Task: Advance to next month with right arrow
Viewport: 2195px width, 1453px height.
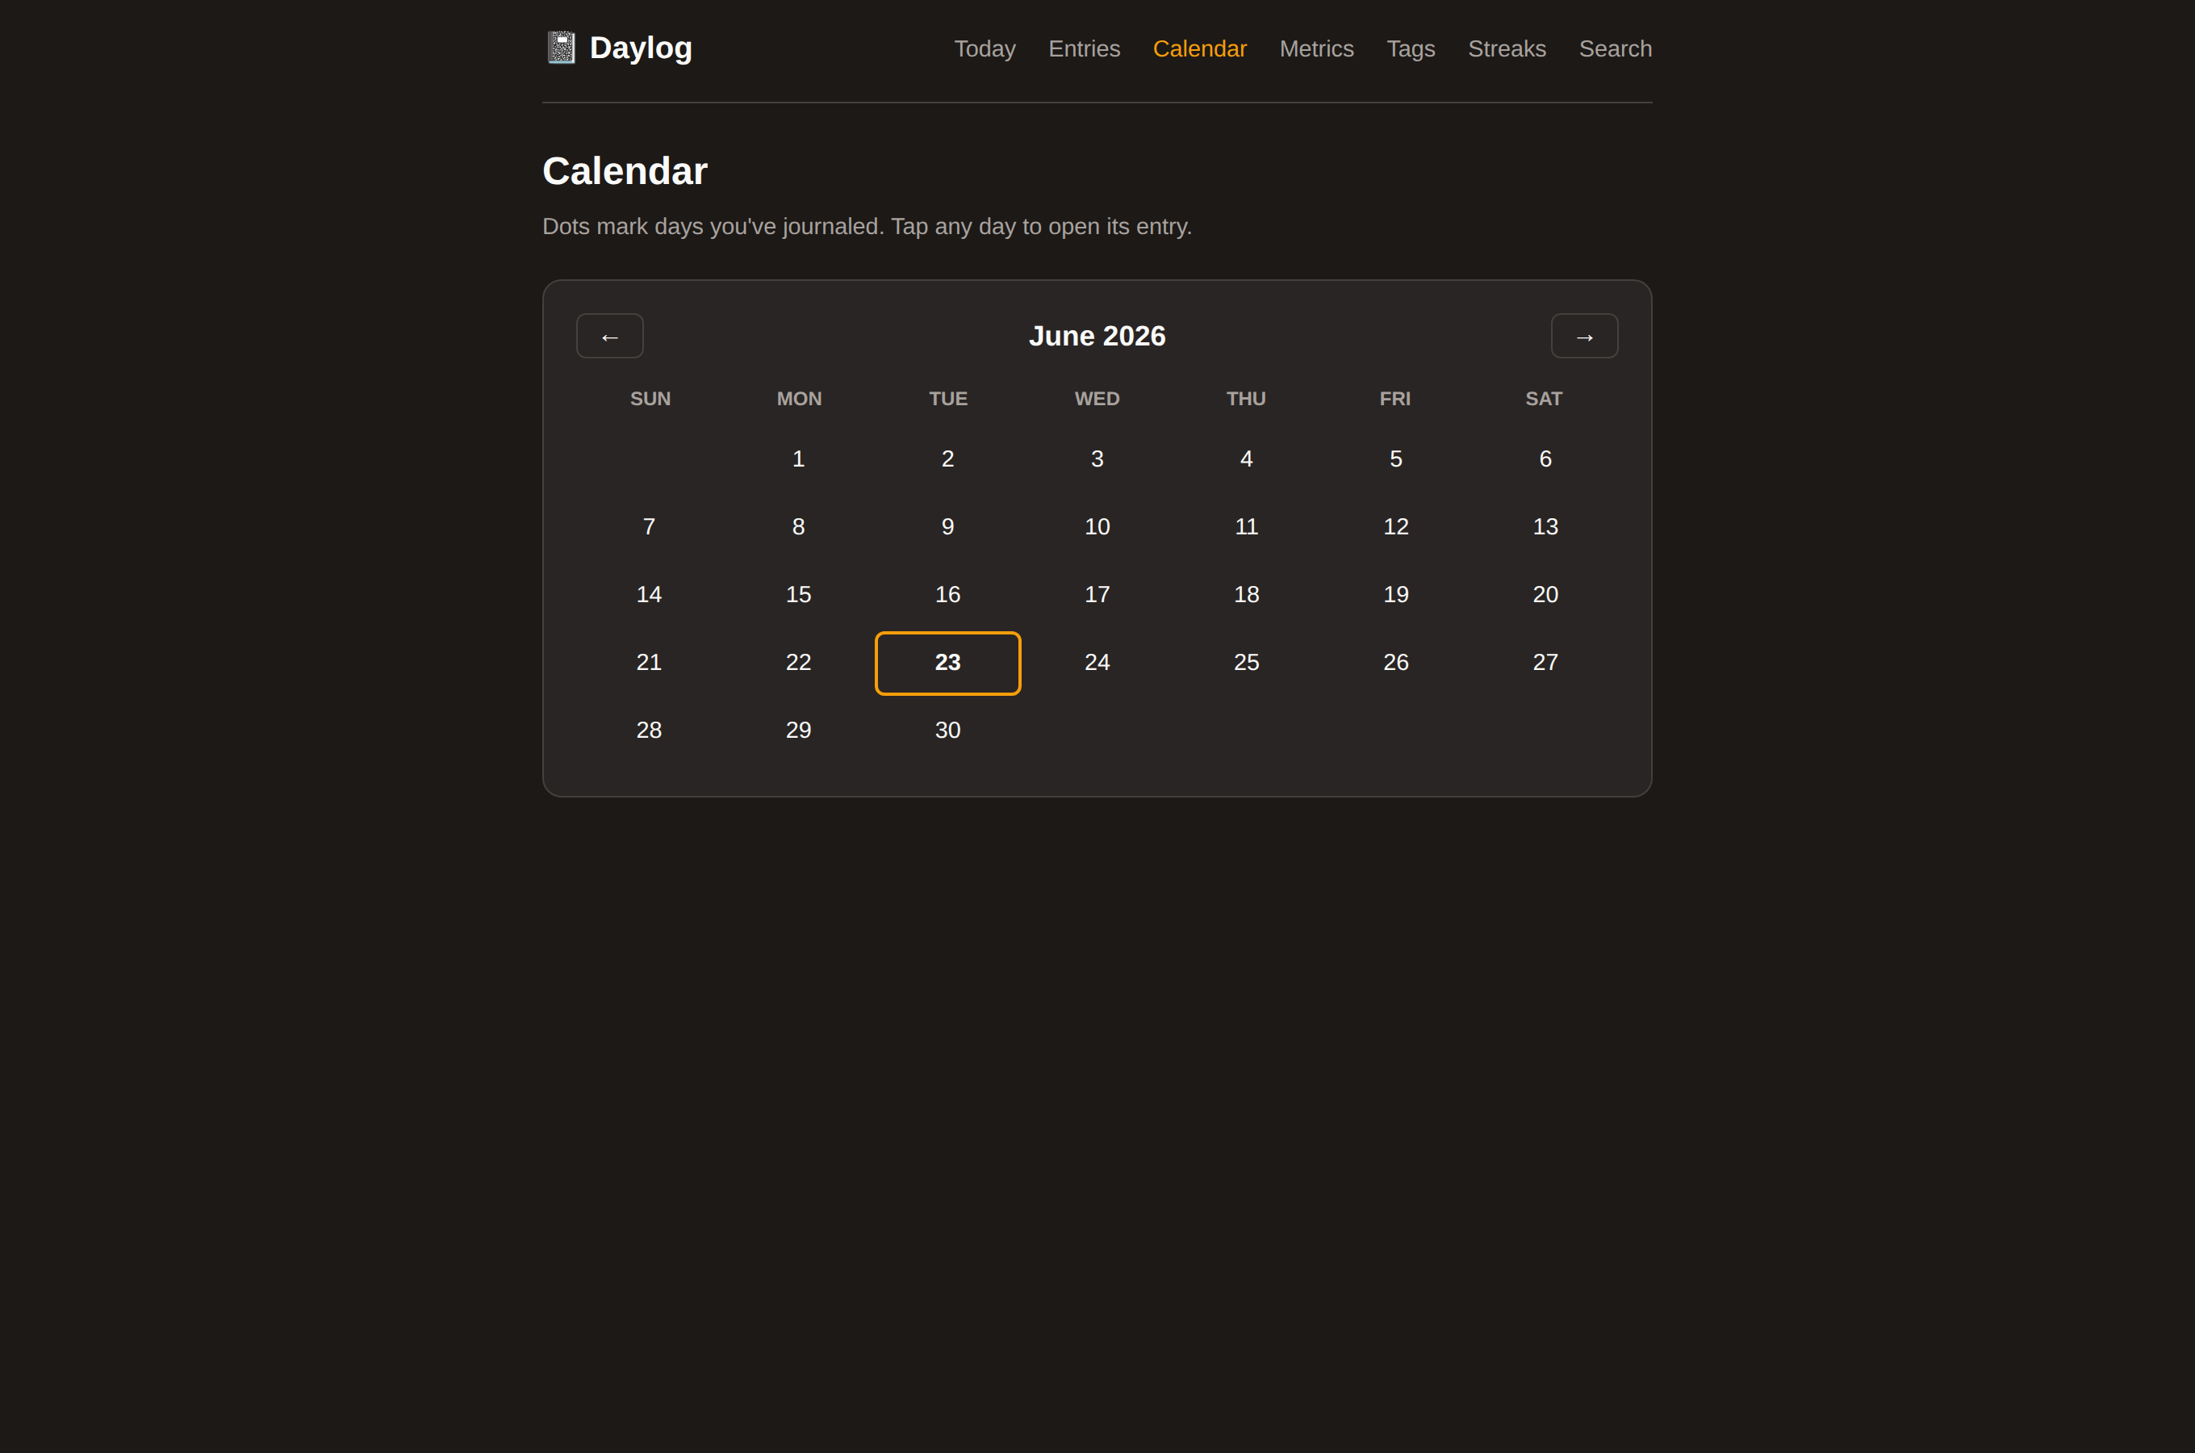Action: (x=1585, y=336)
